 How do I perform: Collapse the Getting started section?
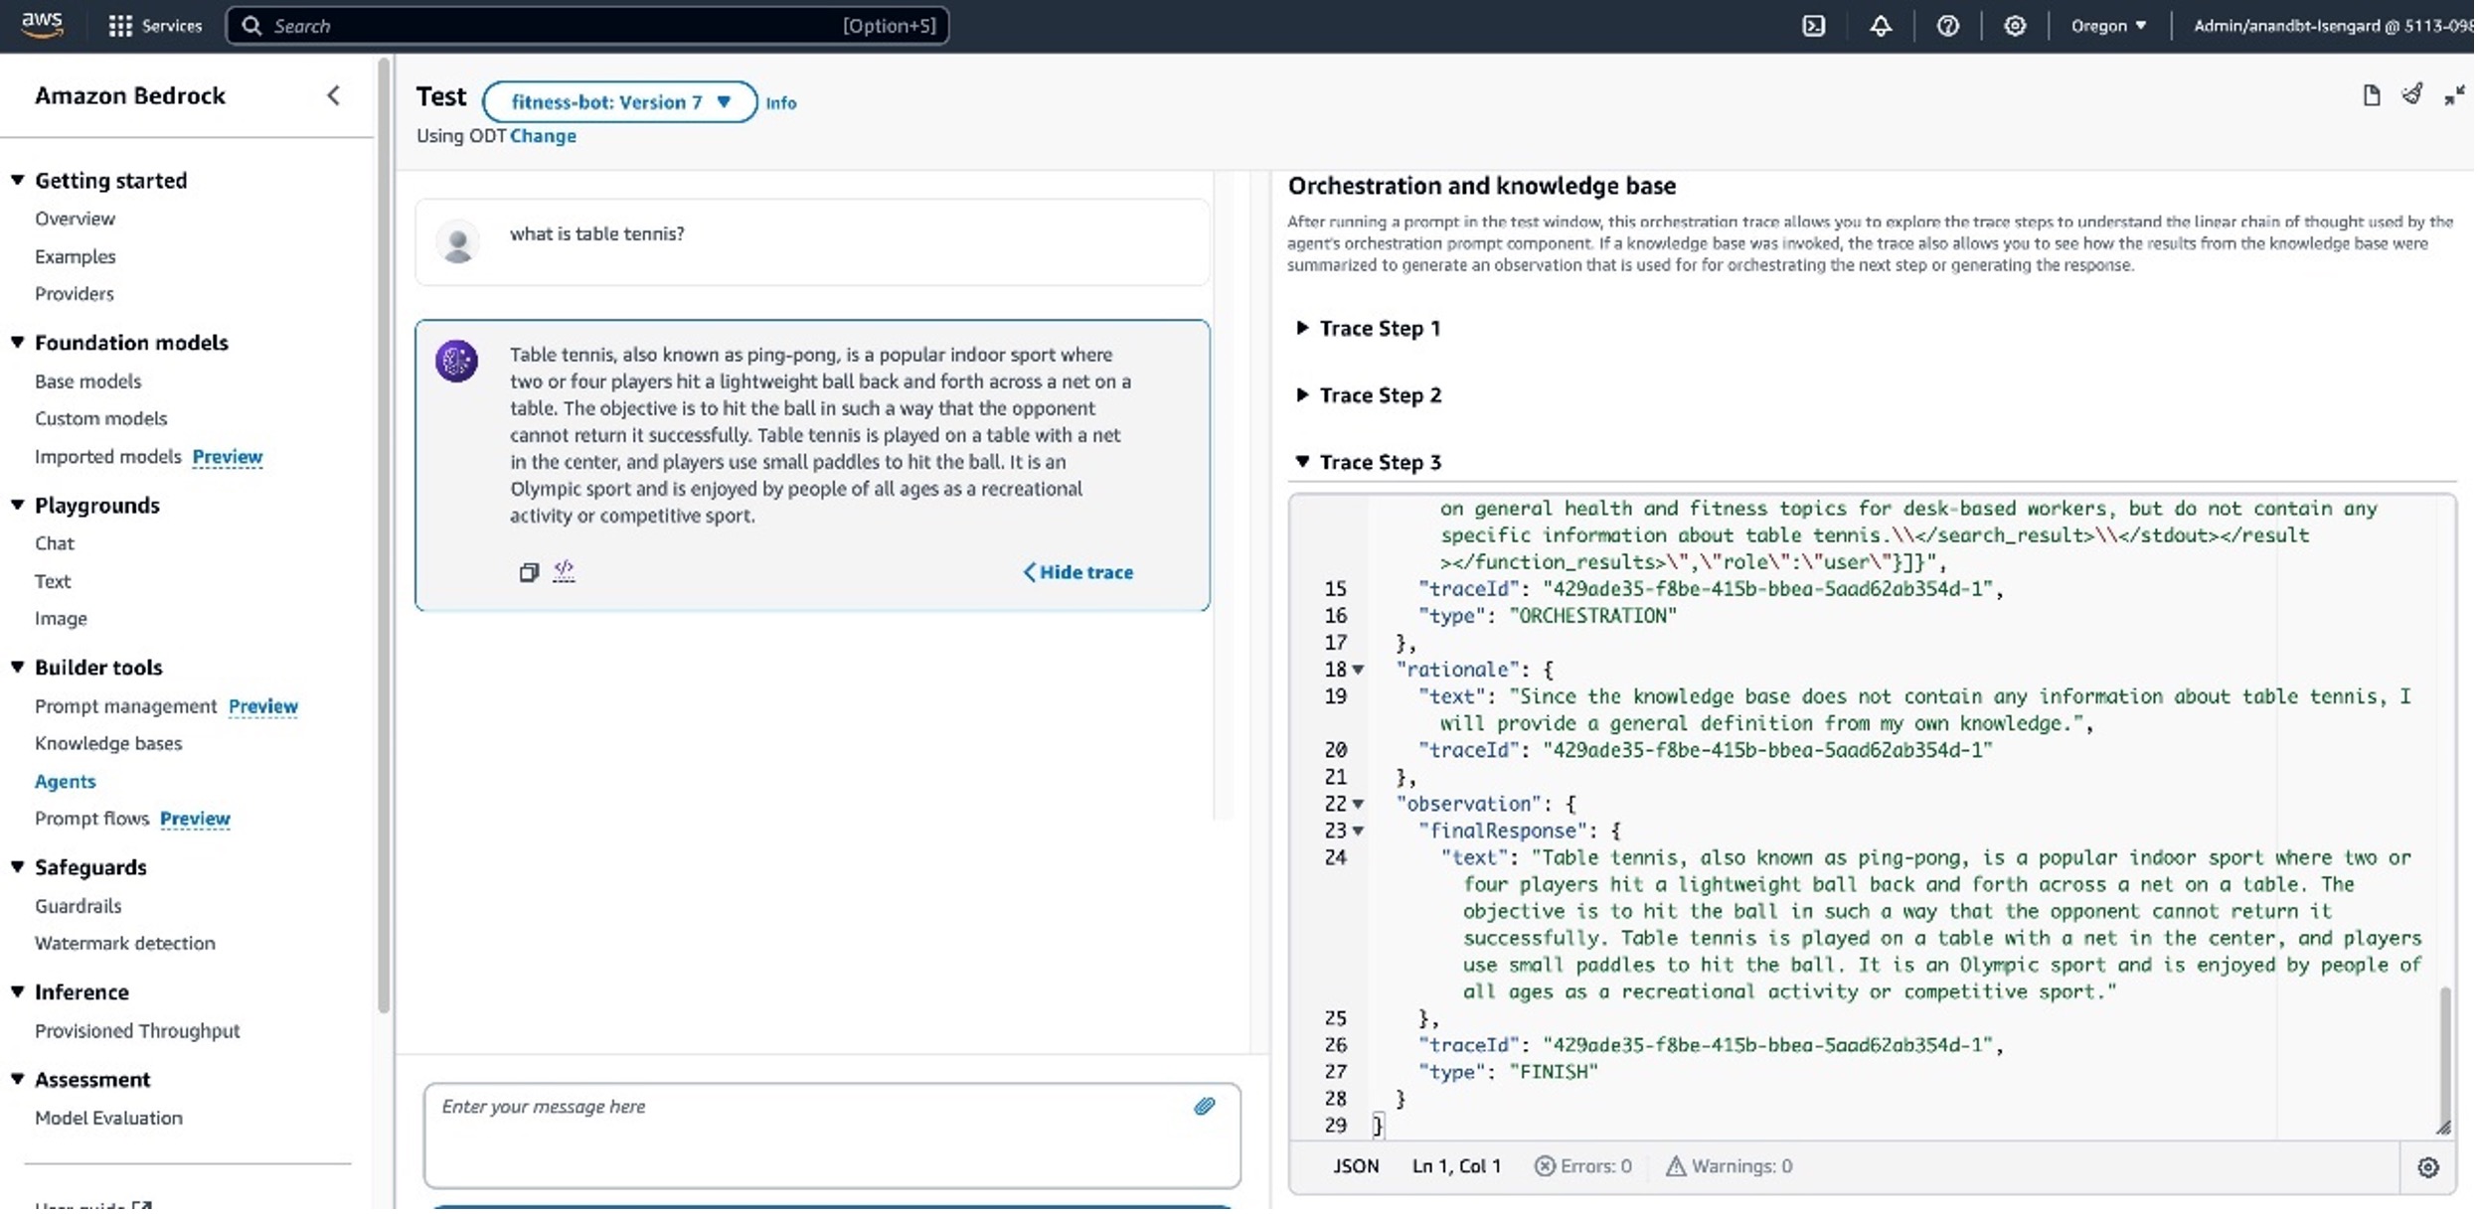click(x=17, y=181)
